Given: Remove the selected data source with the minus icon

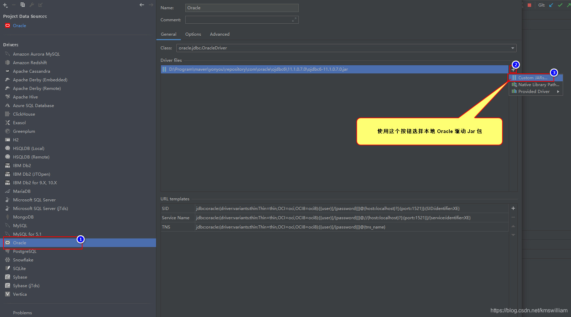Looking at the screenshot, I should click(x=14, y=5).
